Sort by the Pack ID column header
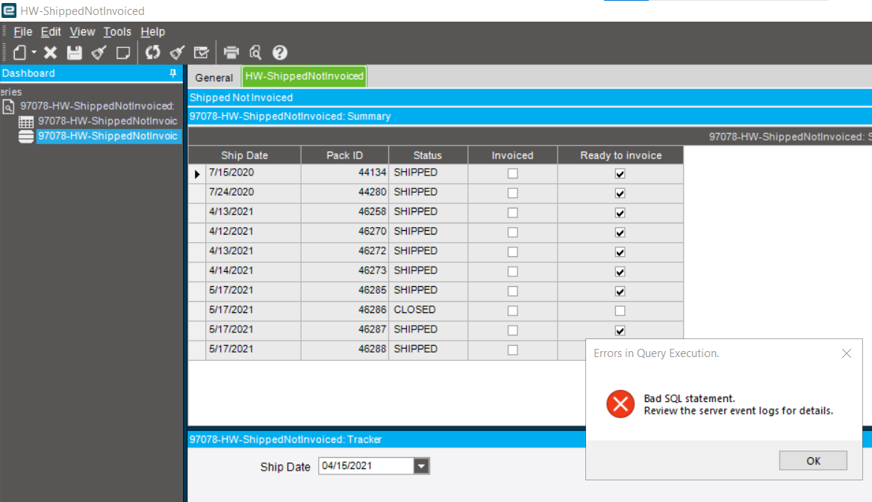Viewport: 872px width, 502px height. 345,155
